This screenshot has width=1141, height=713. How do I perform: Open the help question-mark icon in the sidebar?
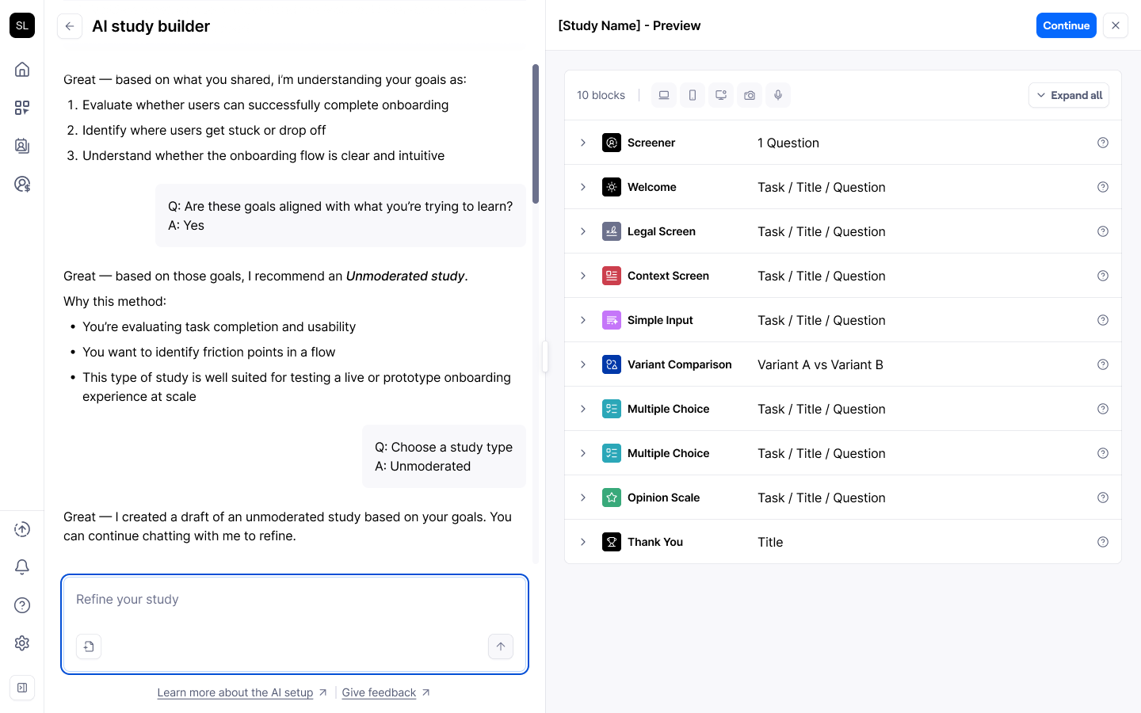coord(22,605)
